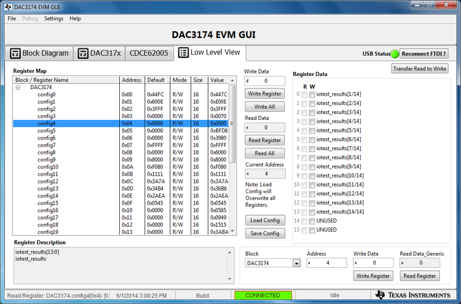Viewport: 461px width, 304px height.
Task: Select the config18 register row
Action: [x=120, y=225]
